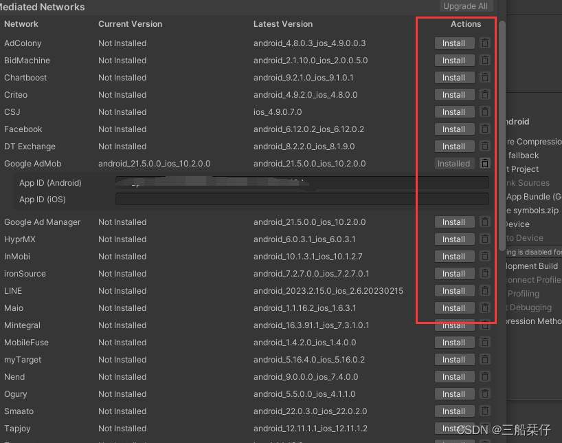
Task: Click 't Project' option in background window
Action: (x=522, y=169)
